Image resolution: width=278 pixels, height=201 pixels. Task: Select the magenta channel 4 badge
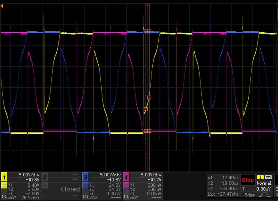pos(126,177)
